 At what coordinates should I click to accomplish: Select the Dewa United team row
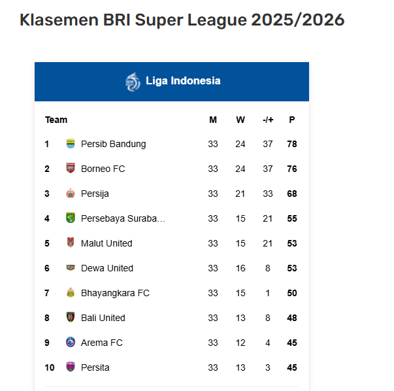pyautogui.click(x=172, y=268)
